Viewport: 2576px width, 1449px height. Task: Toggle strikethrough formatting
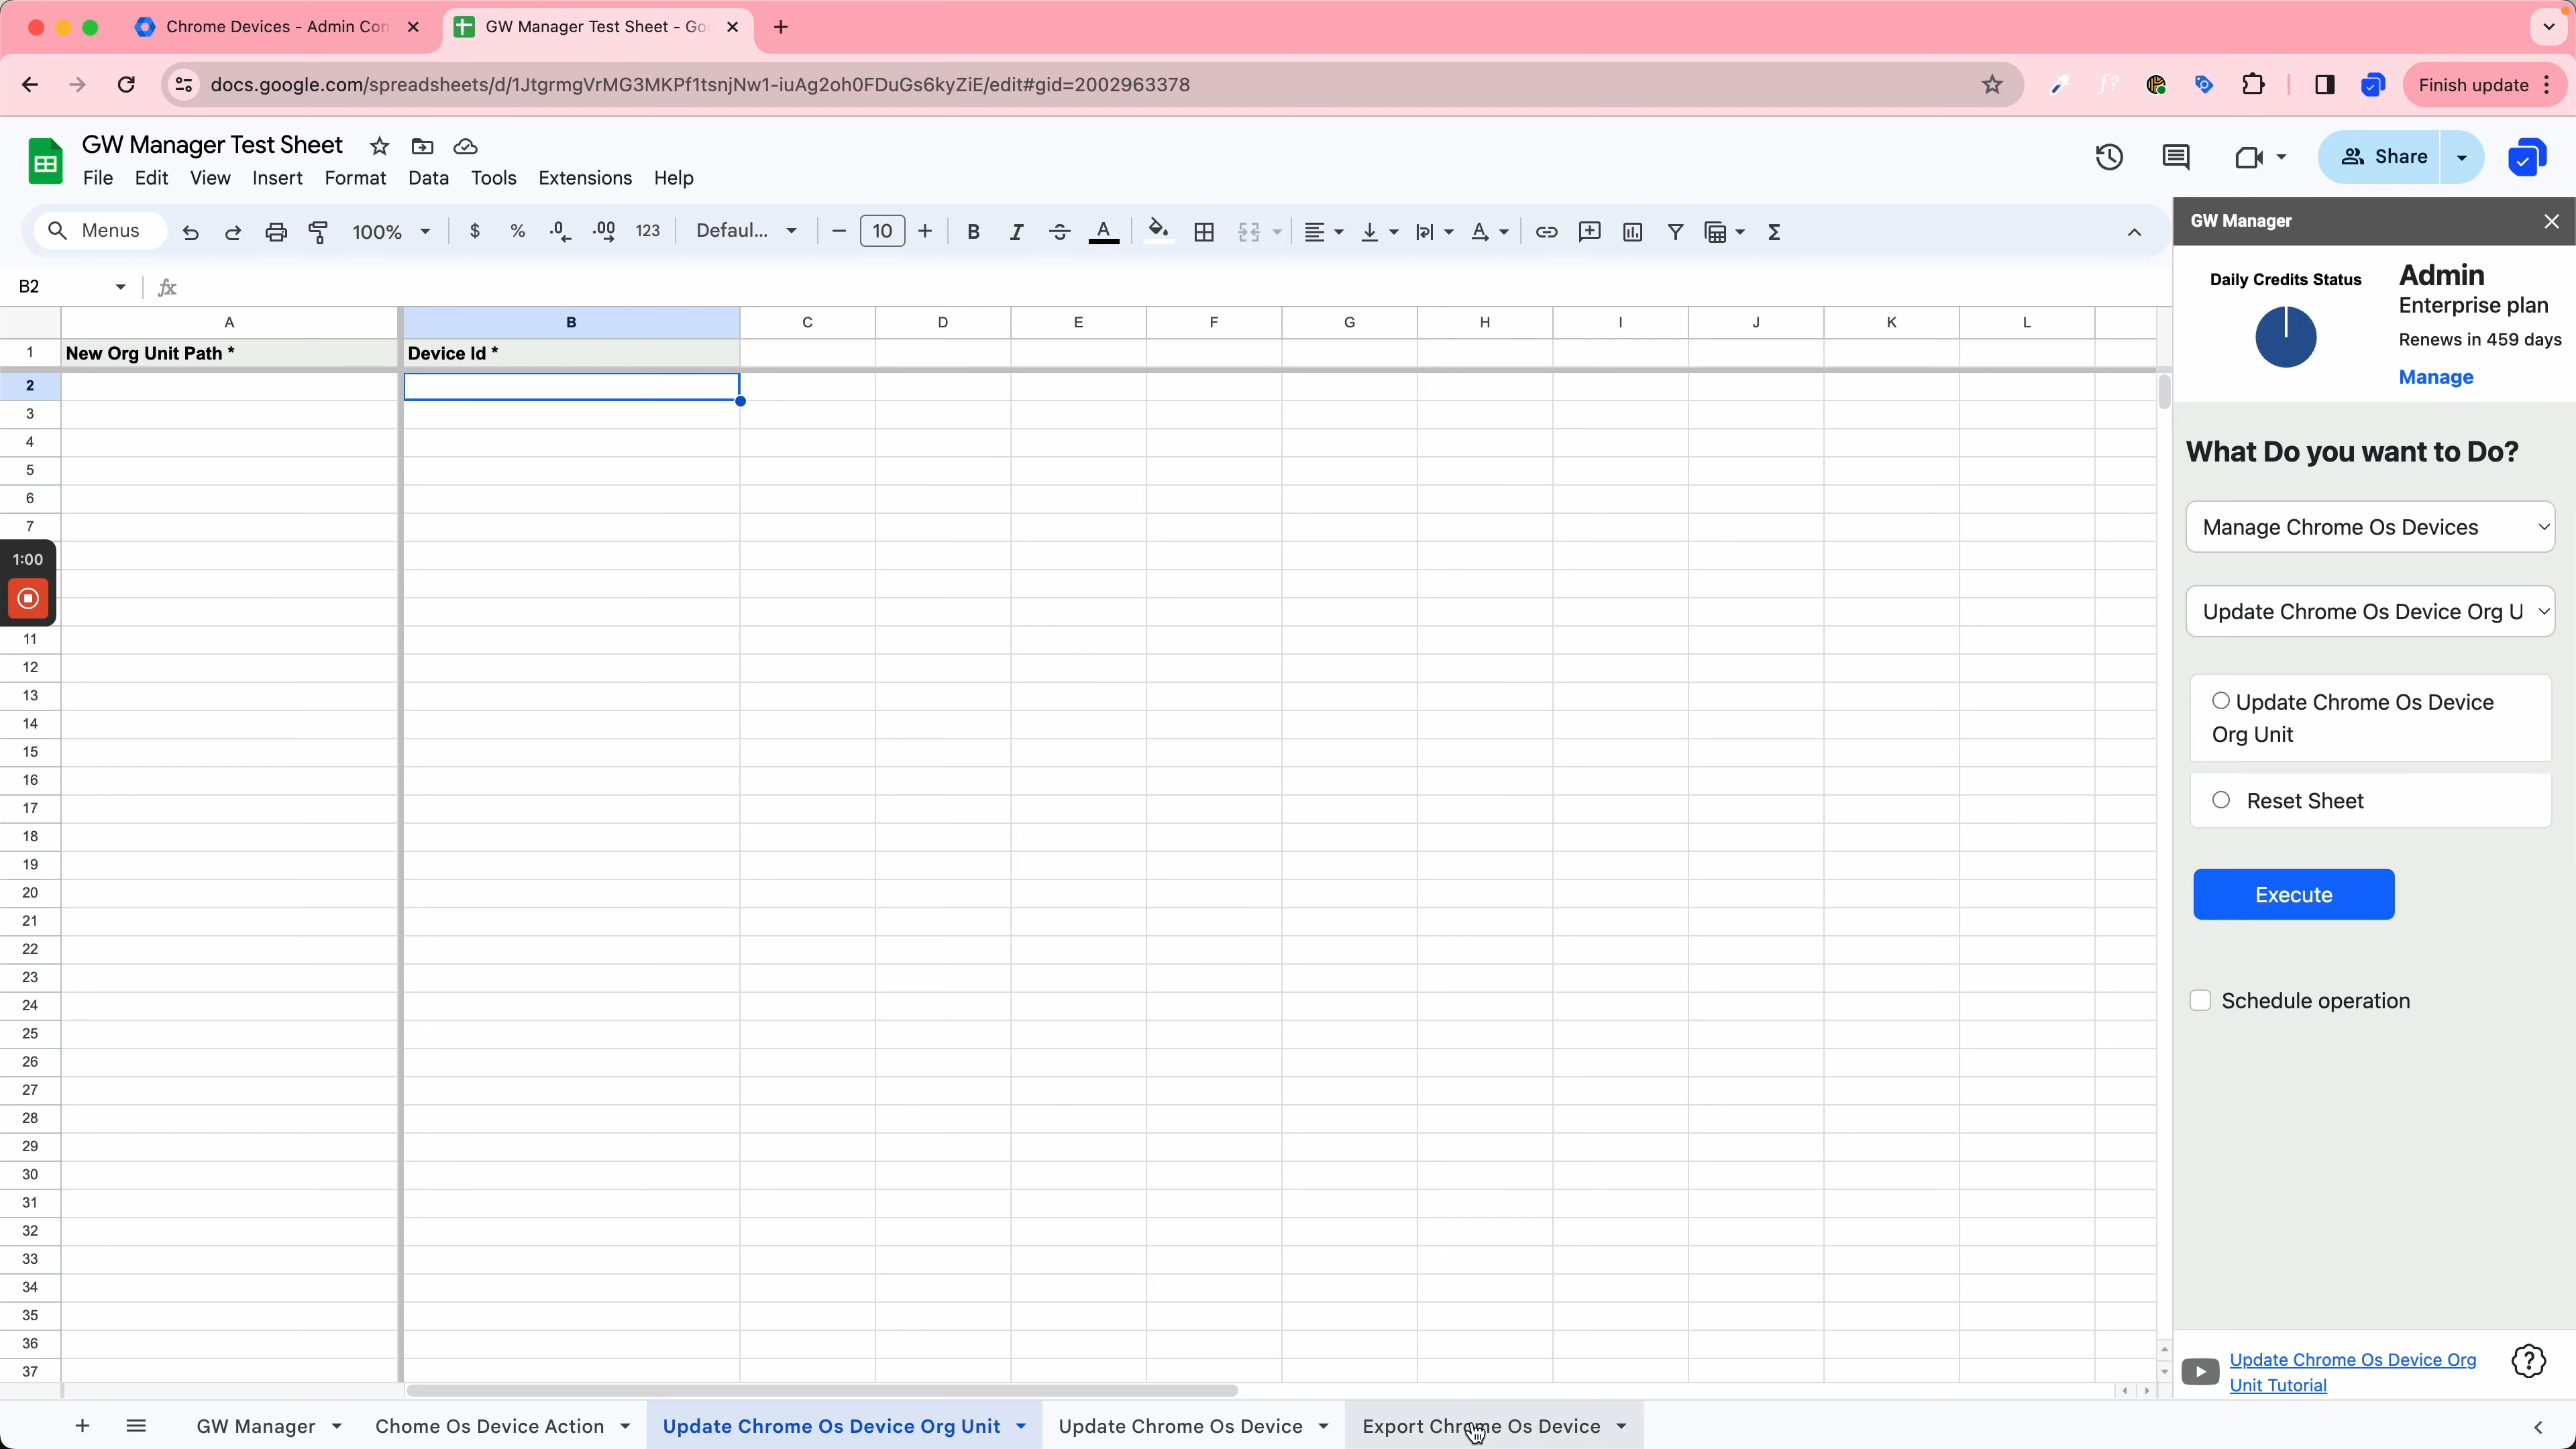click(x=1060, y=232)
